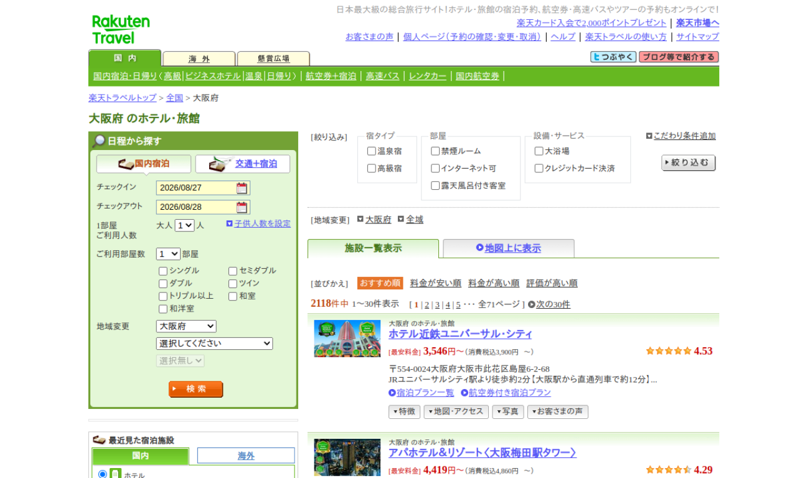
Task: Click the marker icon beside 全域 link
Action: pos(401,219)
